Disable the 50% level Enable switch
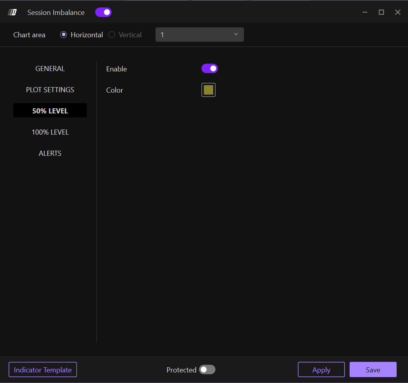Viewport: 408px width, 383px height. pyautogui.click(x=210, y=69)
